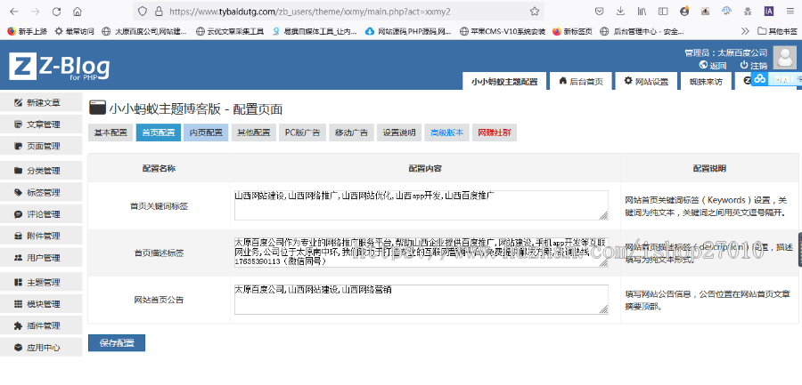The width and height of the screenshot is (802, 385).
Task: Open 插件管理 in the sidebar
Action: coord(41,325)
